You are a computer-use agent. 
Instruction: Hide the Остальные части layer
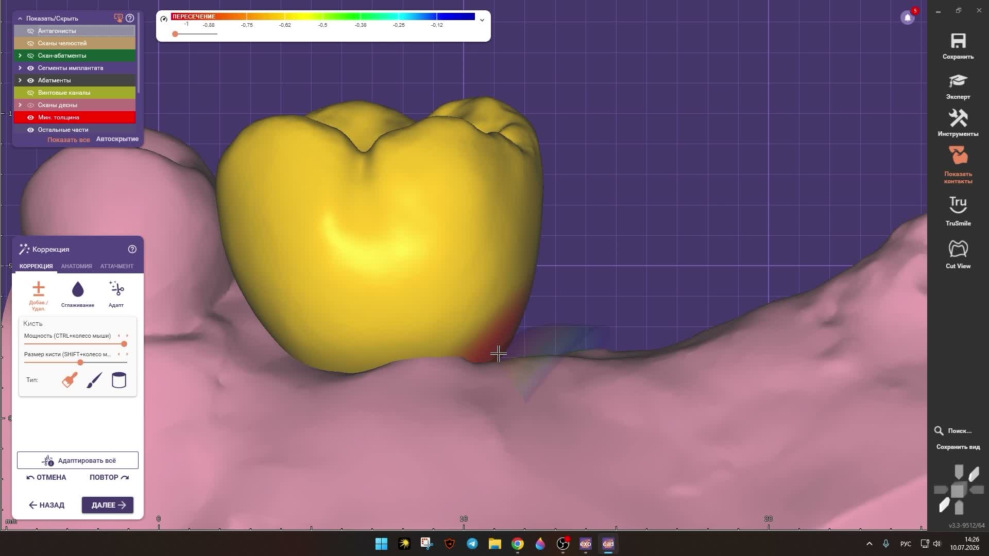pos(30,130)
